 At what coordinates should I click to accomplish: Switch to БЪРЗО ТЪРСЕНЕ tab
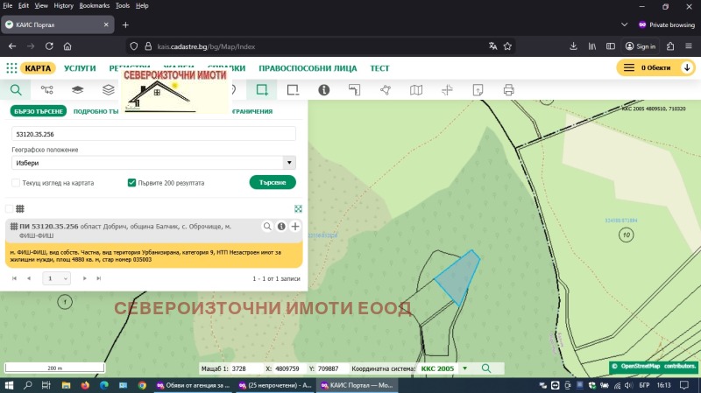coord(38,111)
